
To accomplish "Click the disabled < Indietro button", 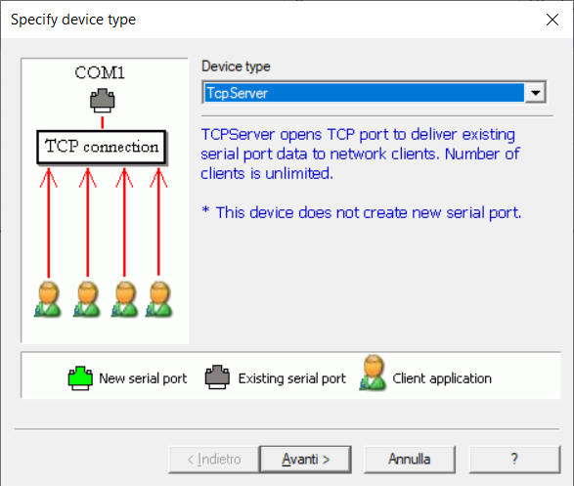I will [x=214, y=460].
